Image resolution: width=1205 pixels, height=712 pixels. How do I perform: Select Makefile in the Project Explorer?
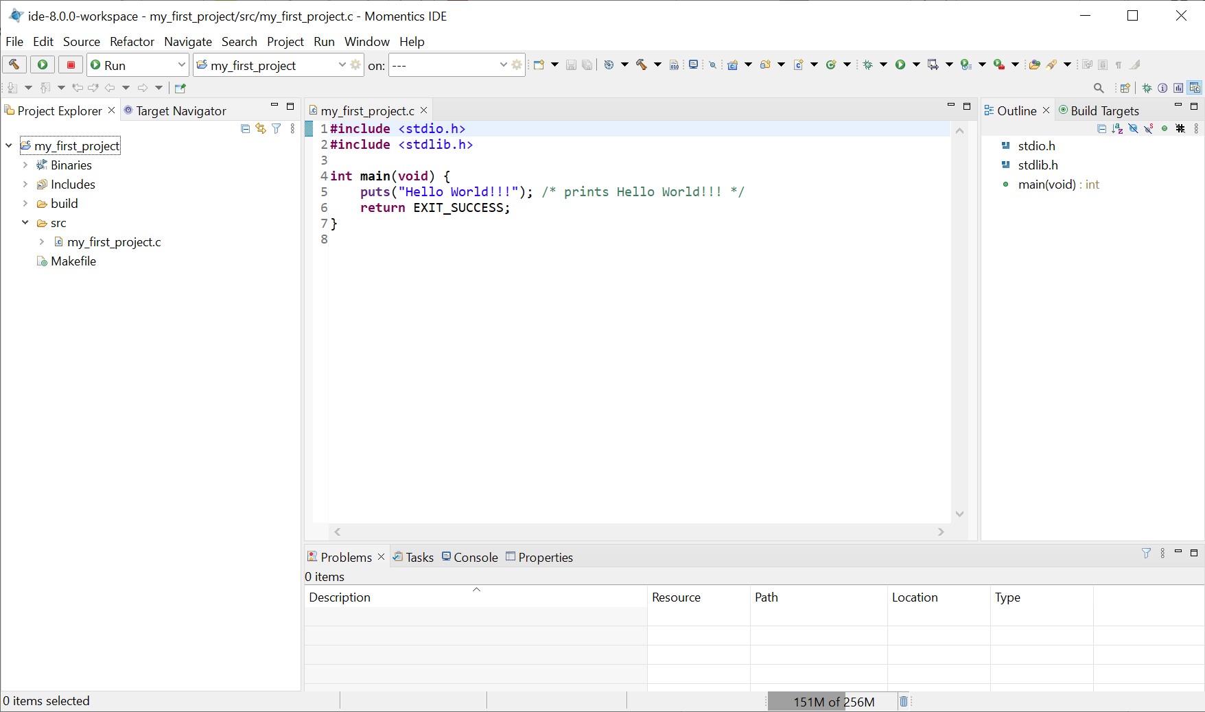point(73,261)
